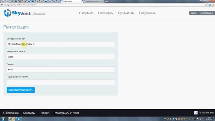Switch to the pinned tab with the V icon

tap(37, 1)
